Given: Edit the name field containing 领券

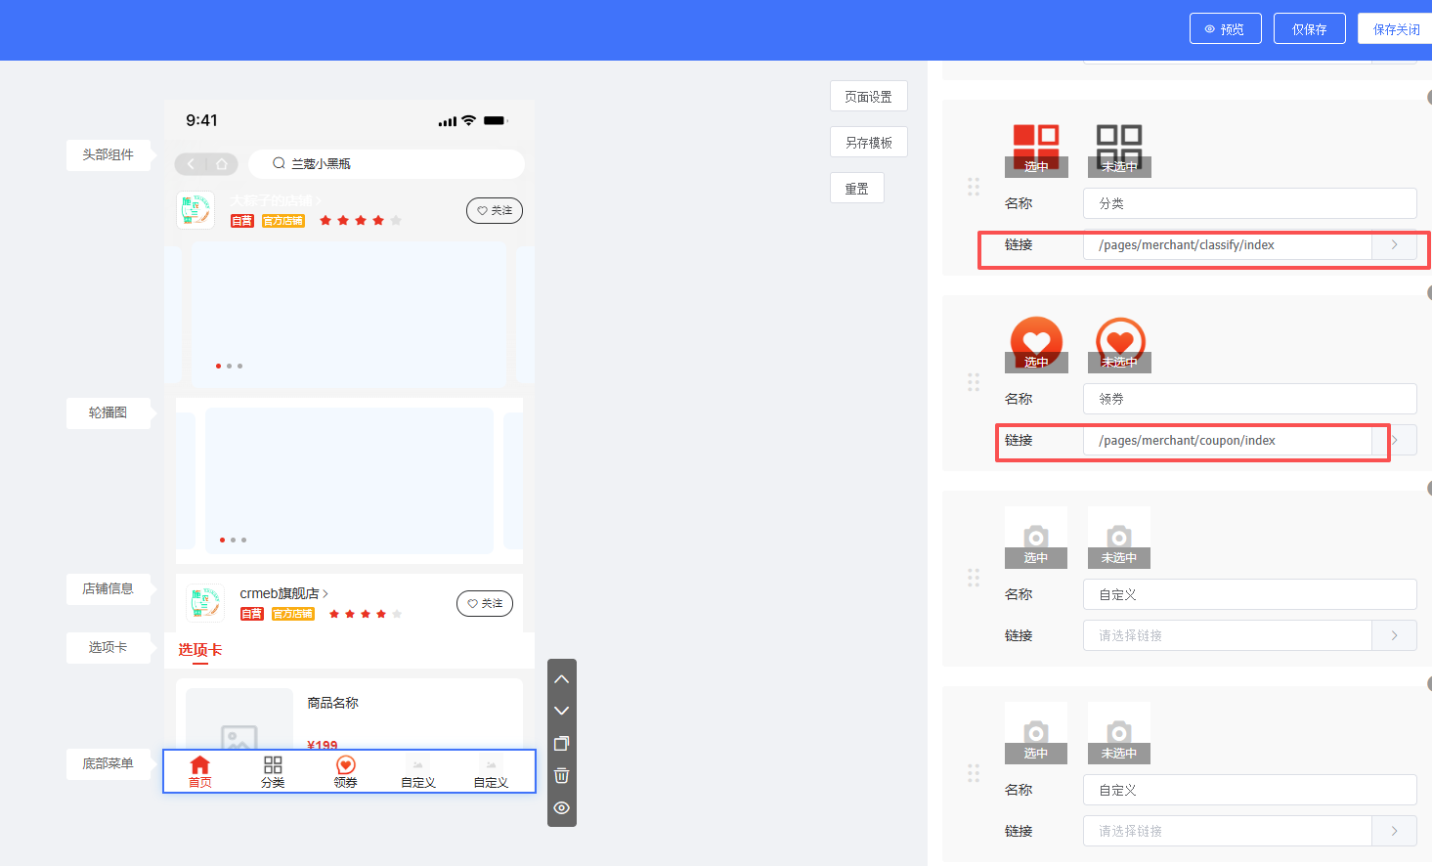Looking at the screenshot, I should 1250,399.
